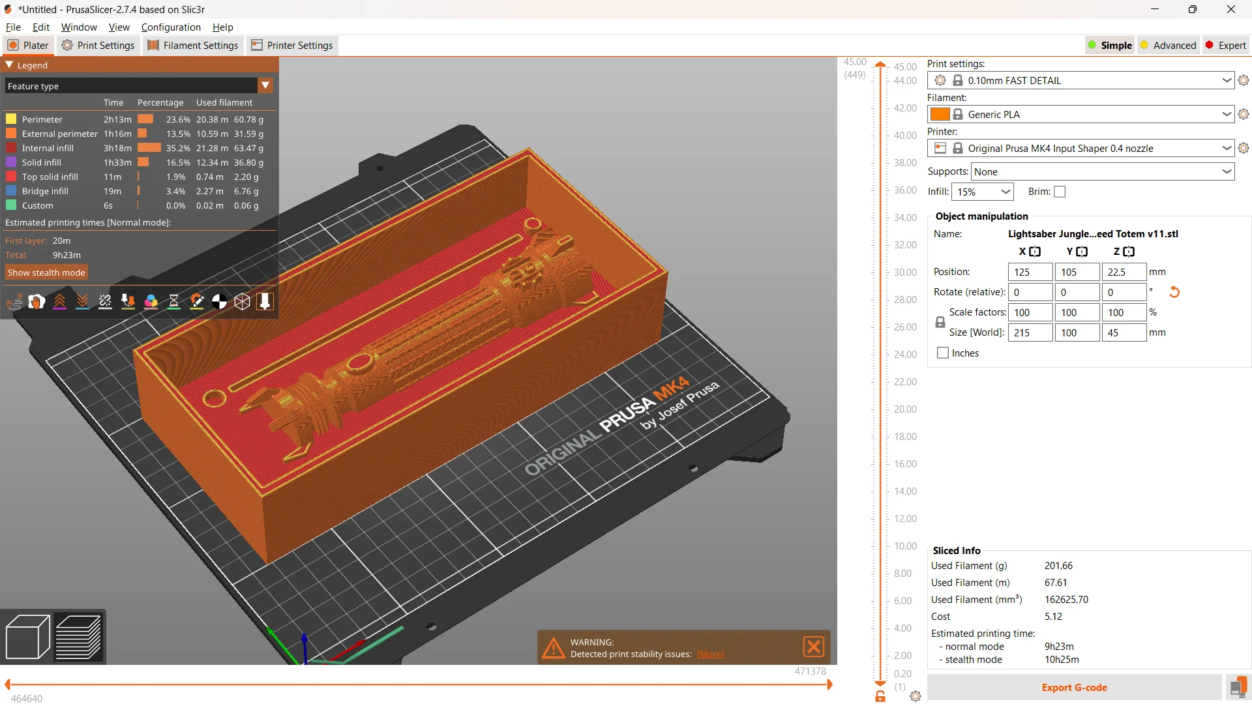Open the Print settings preset dropdown
The image size is (1252, 704).
click(1226, 80)
